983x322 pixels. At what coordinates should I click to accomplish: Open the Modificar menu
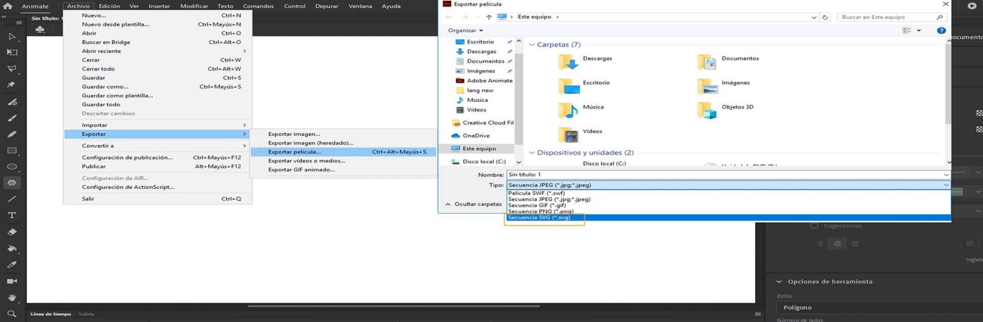click(x=194, y=6)
